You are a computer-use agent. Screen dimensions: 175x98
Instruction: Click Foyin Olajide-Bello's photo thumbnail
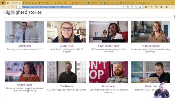coord(109,32)
